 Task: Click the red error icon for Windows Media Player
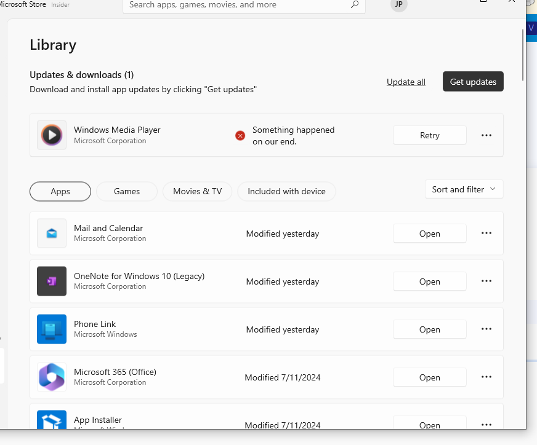click(240, 136)
